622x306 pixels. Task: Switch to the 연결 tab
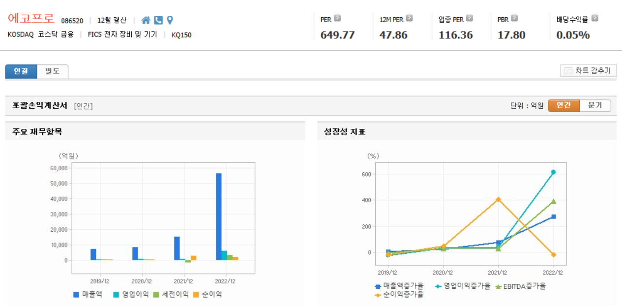point(20,71)
